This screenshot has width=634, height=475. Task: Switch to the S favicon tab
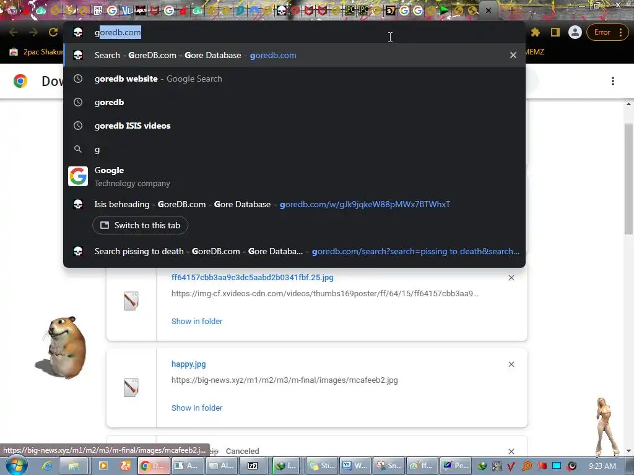click(390, 11)
